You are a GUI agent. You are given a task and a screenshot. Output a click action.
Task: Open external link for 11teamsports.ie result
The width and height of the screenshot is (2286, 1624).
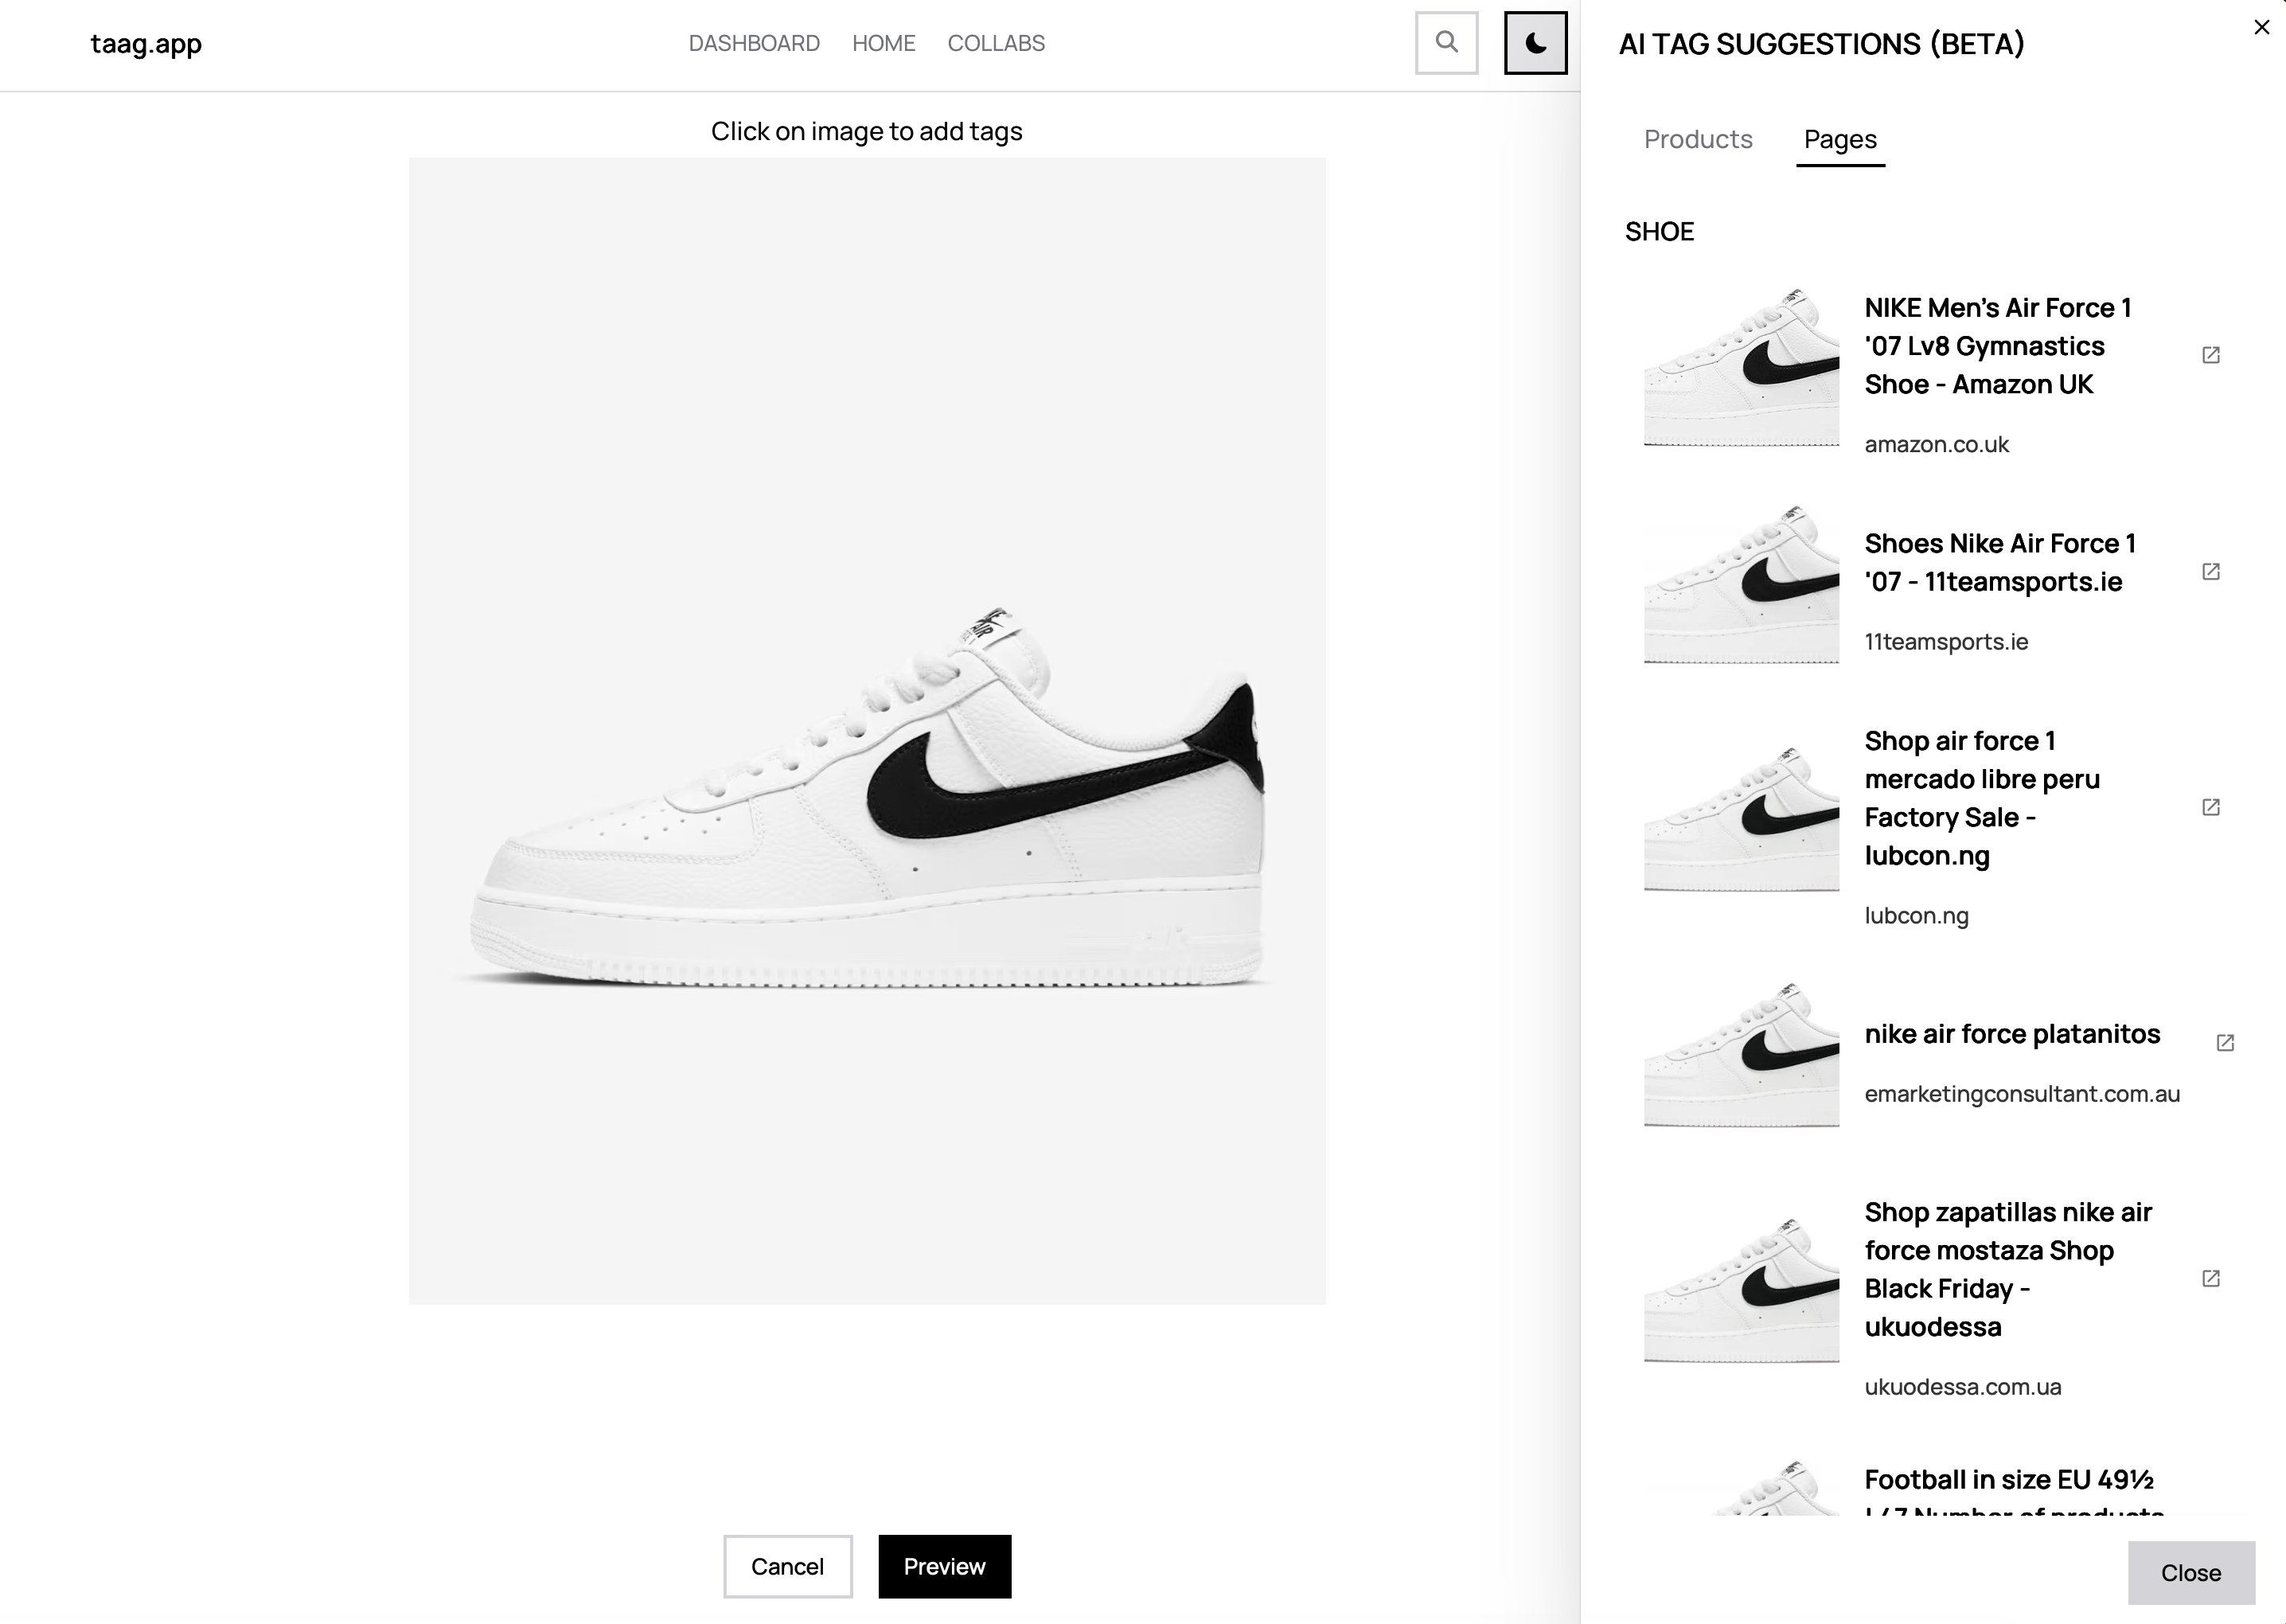click(2211, 571)
